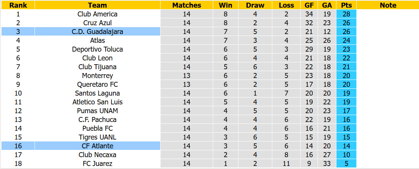Select the Team column header
The width and height of the screenshot is (419, 169).
coord(98,5)
